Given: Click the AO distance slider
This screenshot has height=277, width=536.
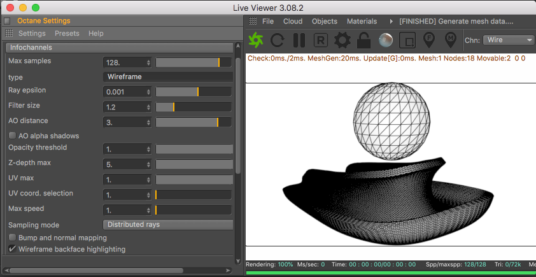Looking at the screenshot, I should pos(194,122).
